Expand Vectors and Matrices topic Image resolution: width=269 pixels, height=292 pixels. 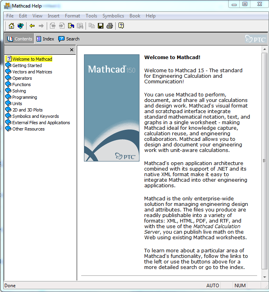(32, 72)
